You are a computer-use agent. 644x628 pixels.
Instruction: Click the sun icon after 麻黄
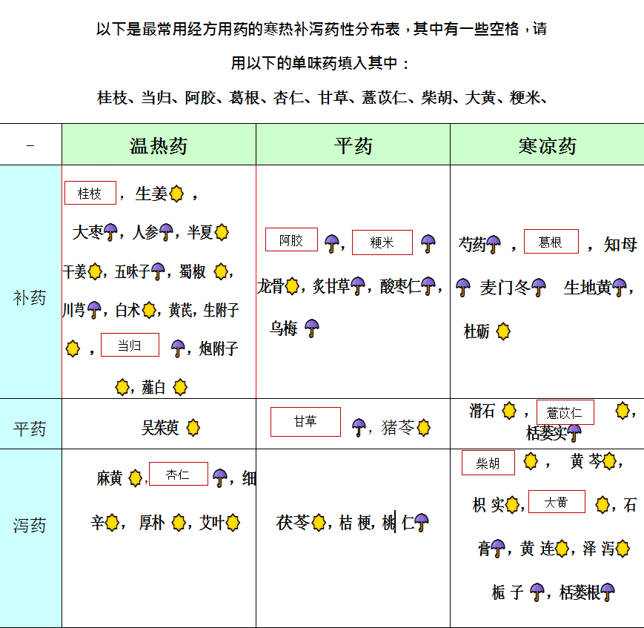click(135, 478)
